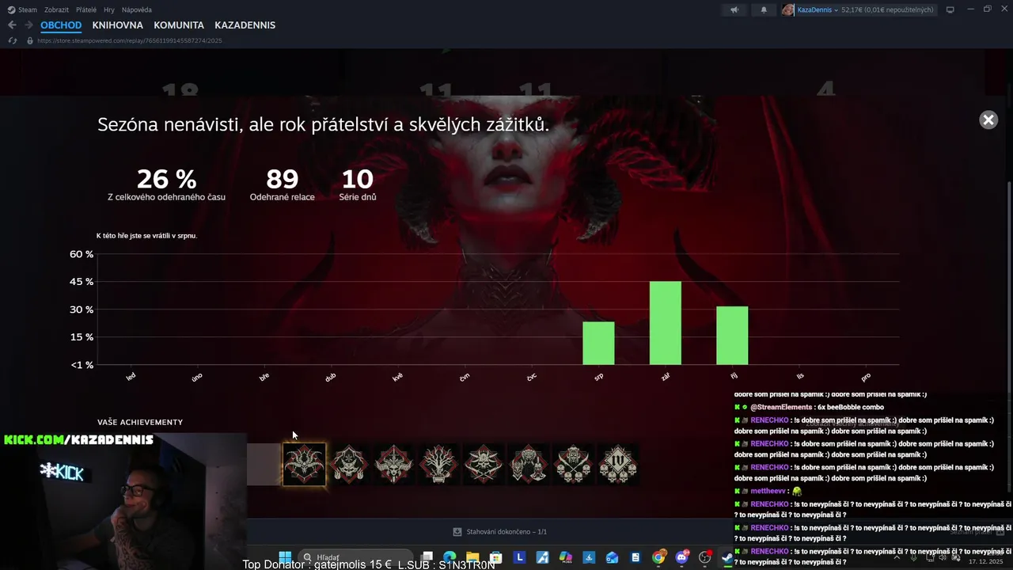Switch to the KOMUNITA tab
This screenshot has height=570, width=1013.
[x=179, y=25]
